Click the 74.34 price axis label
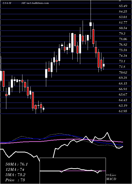 point(123,55)
